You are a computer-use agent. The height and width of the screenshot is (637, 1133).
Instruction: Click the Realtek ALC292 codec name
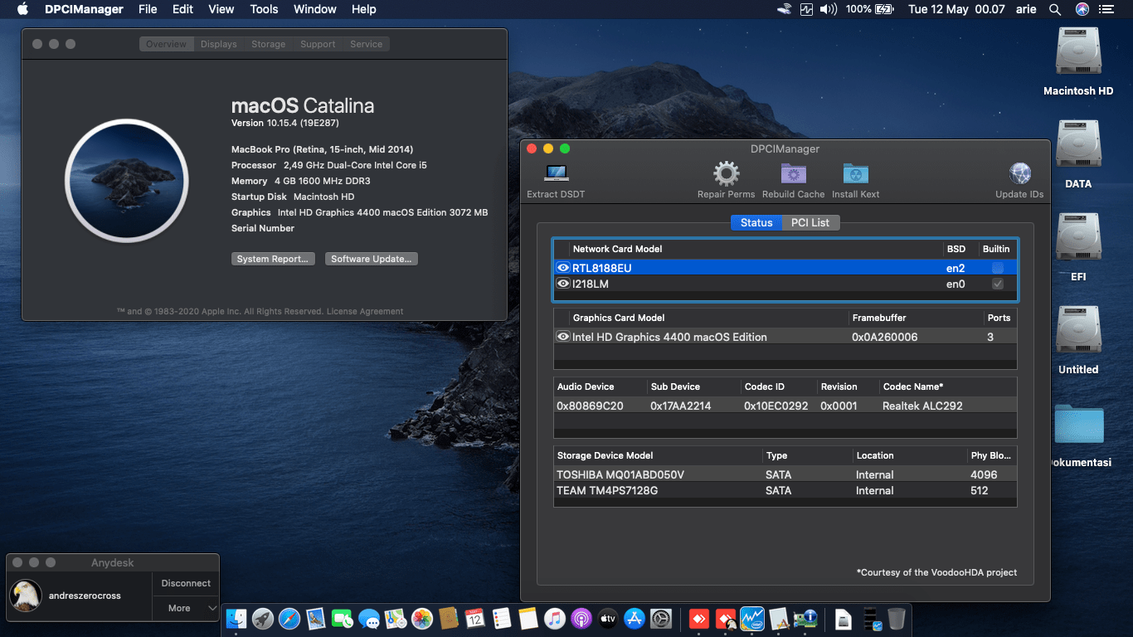pyautogui.click(x=922, y=406)
